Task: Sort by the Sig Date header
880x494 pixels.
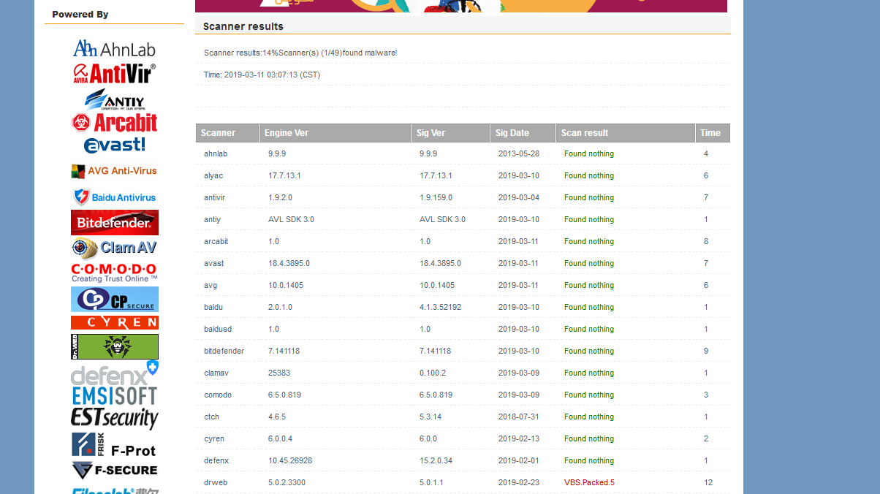Action: click(x=523, y=133)
